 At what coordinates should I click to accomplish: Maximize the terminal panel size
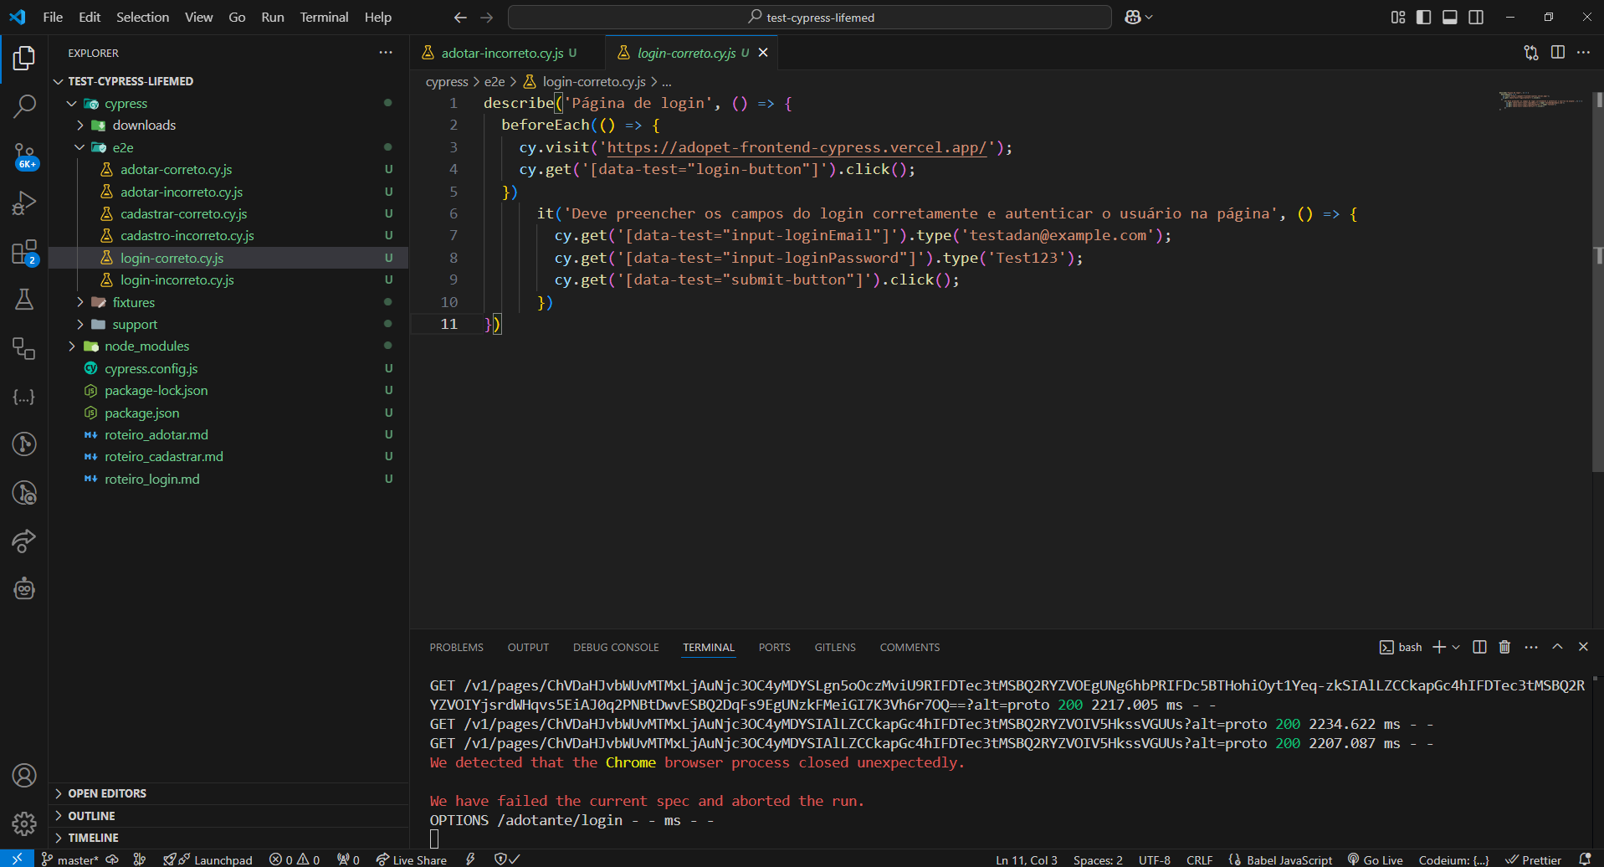(x=1557, y=647)
